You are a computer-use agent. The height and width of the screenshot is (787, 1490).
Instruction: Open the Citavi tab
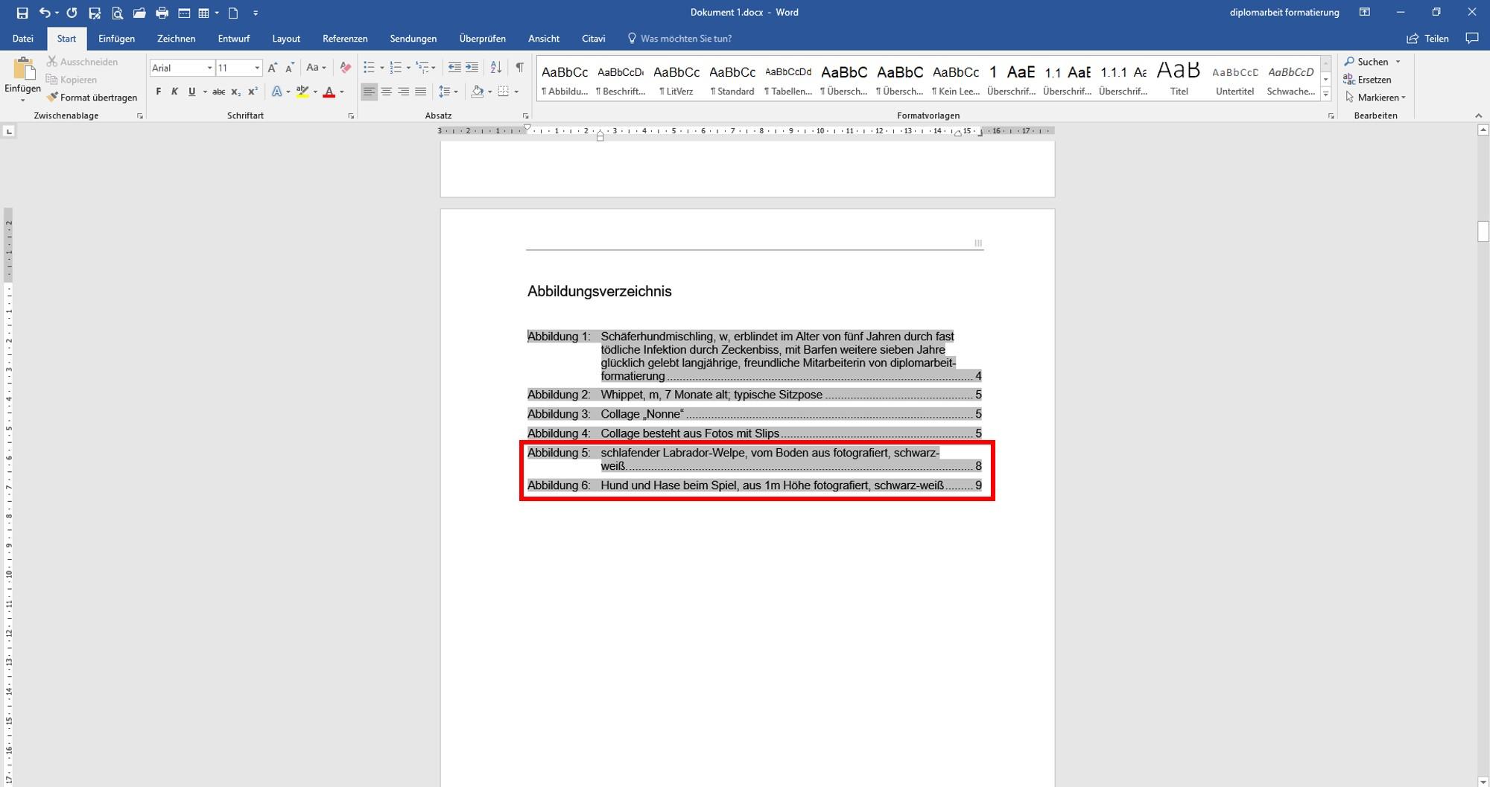pyautogui.click(x=593, y=39)
